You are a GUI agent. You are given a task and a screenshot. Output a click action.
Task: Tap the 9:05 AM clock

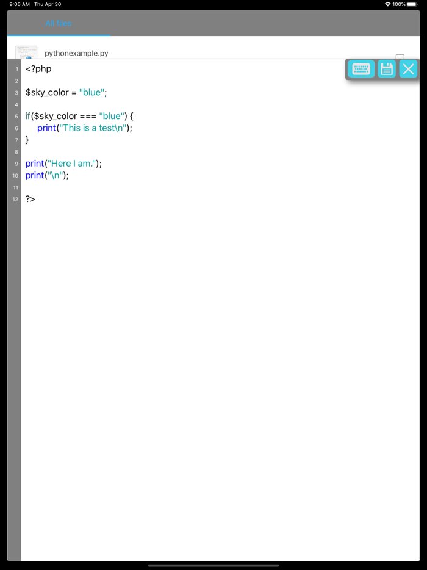pyautogui.click(x=20, y=4)
